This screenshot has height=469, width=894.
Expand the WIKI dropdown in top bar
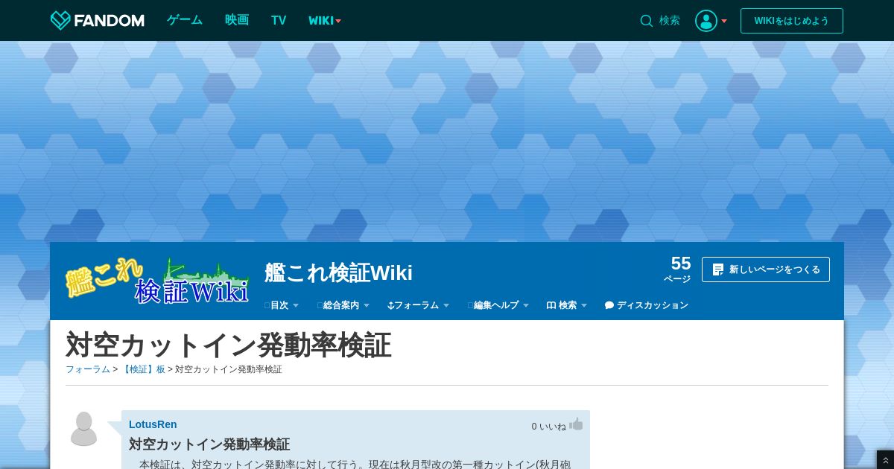pyautogui.click(x=325, y=21)
